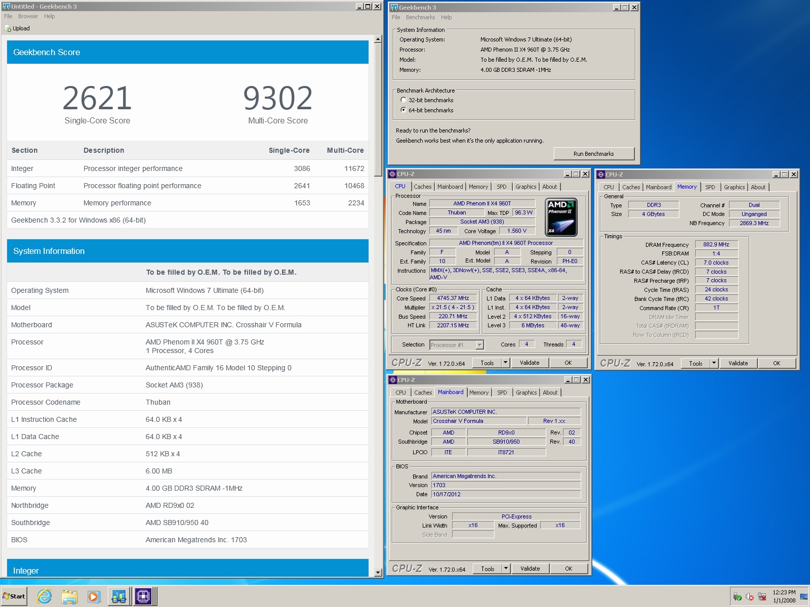Switch to SPD tab in CPU-Z Memory window
The width and height of the screenshot is (810, 607).
(x=710, y=187)
